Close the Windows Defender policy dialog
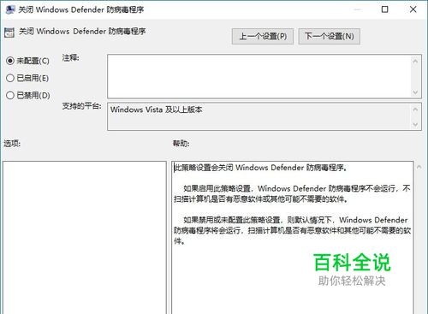 [413, 9]
